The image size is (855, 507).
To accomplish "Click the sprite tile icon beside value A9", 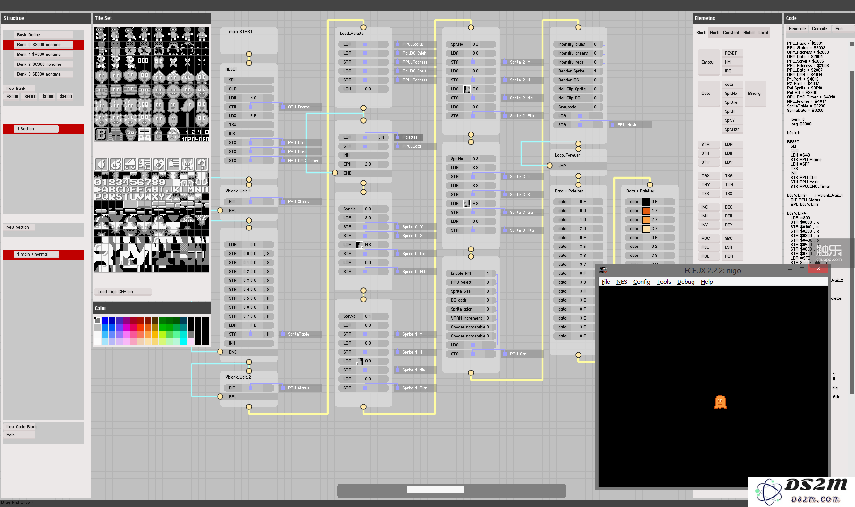I will [359, 361].
